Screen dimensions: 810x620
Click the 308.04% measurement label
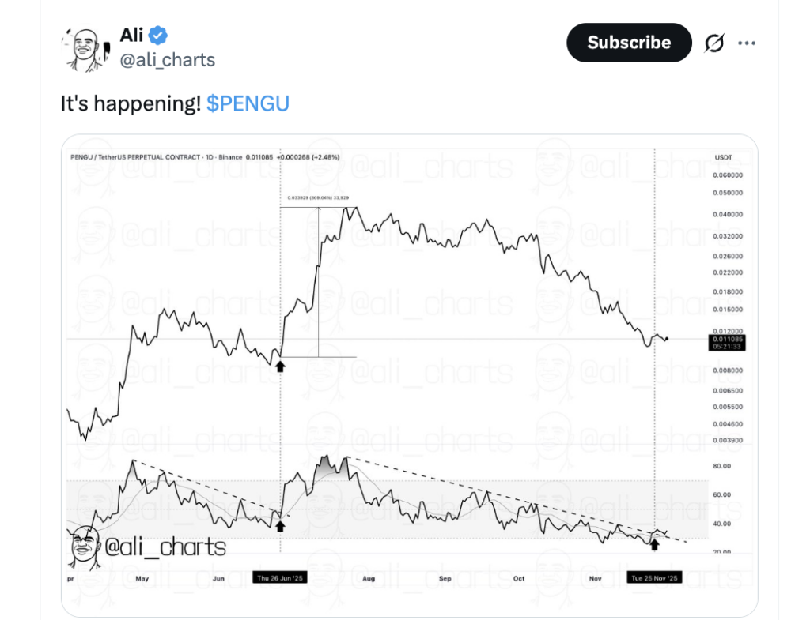pos(312,198)
